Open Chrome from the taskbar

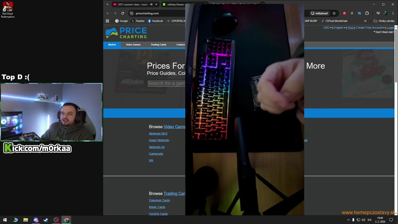point(67,220)
